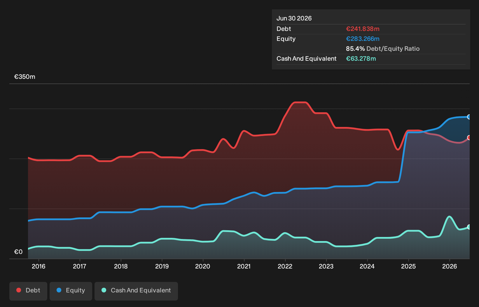This screenshot has height=307, width=479.
Task: Click the red Debt endpoint marker
Action: point(469,137)
